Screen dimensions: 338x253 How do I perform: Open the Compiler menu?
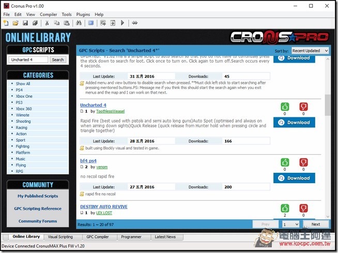coord(48,14)
